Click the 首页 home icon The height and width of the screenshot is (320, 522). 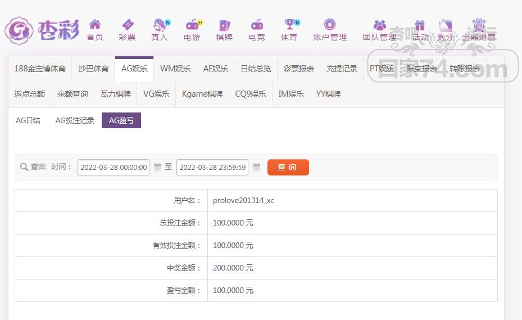coord(94,25)
